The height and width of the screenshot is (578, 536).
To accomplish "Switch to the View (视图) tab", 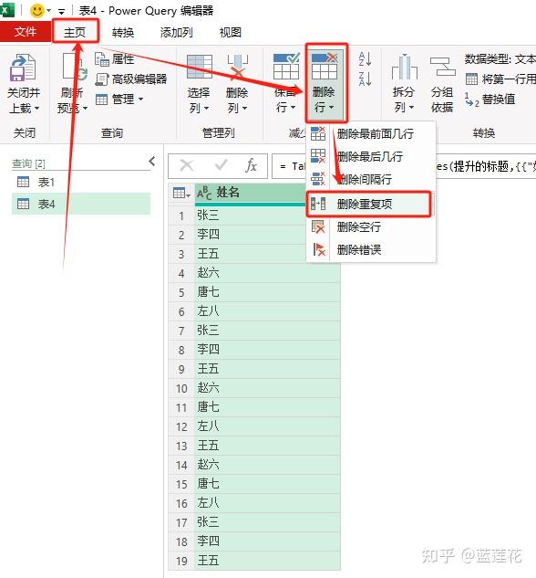I will (x=231, y=33).
